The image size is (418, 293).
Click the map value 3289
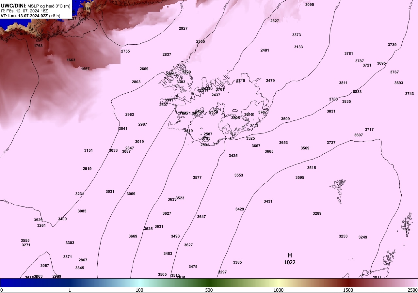(x=317, y=213)
